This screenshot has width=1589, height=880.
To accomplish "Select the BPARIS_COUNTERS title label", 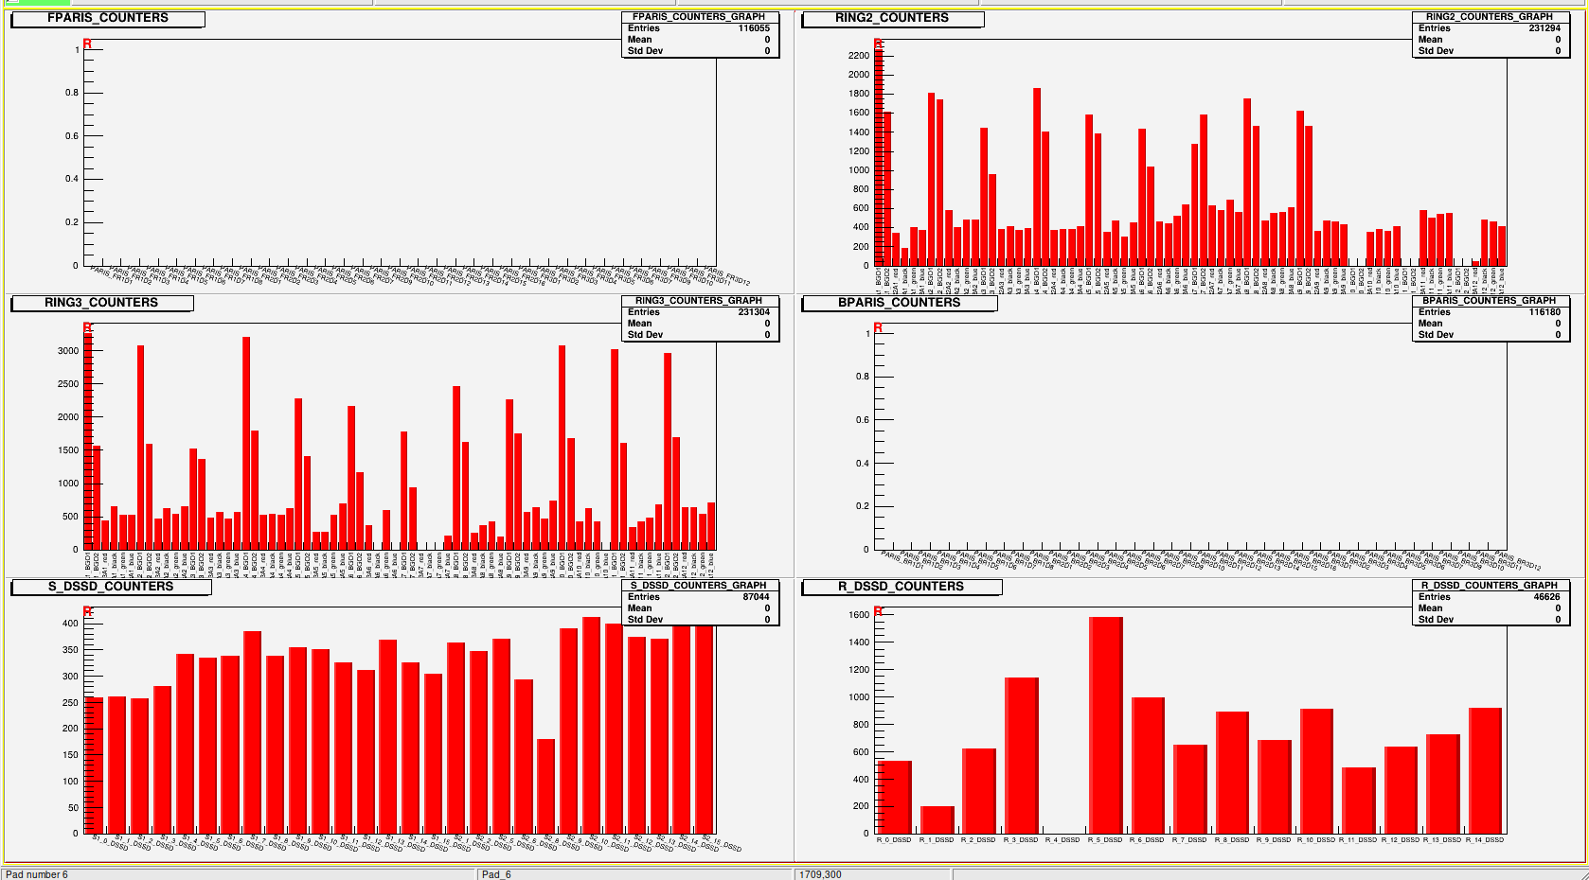I will click(x=898, y=303).
